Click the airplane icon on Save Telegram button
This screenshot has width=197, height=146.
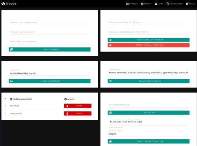[x=110, y=40]
